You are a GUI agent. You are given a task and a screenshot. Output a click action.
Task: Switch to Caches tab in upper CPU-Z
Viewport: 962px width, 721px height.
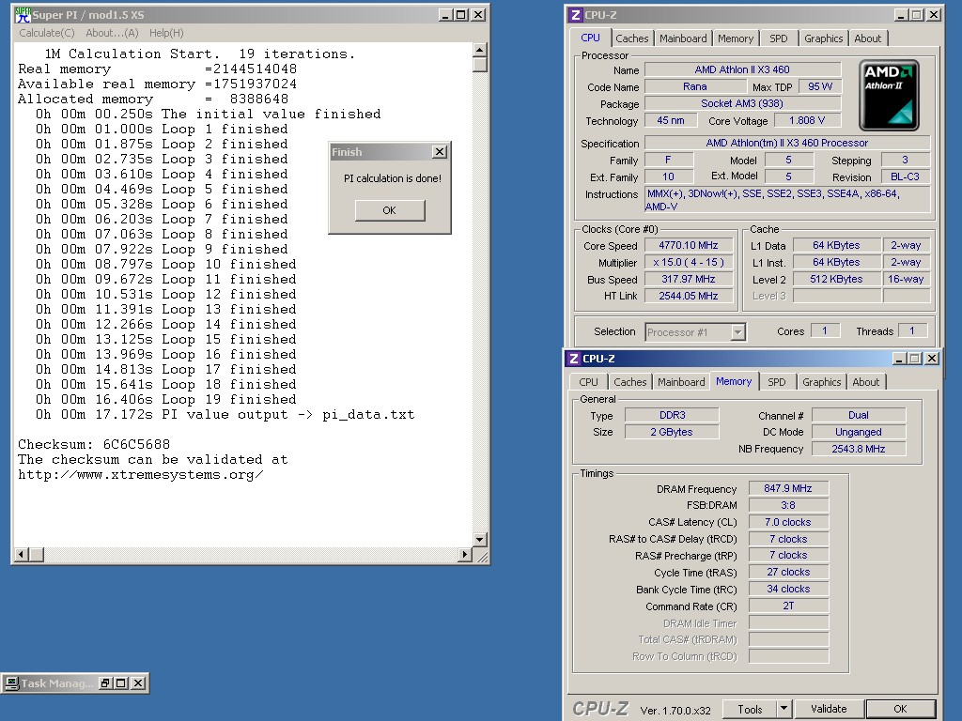pyautogui.click(x=632, y=38)
